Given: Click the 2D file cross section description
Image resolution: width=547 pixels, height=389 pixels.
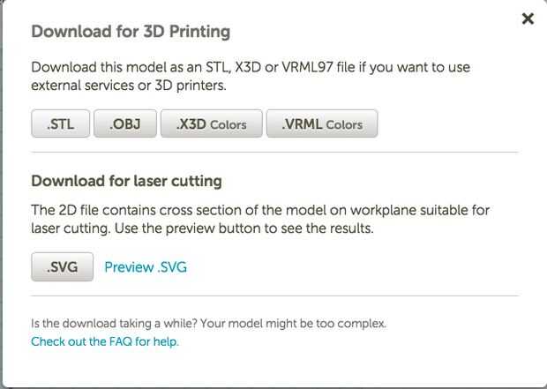Looking at the screenshot, I should pos(260,210).
